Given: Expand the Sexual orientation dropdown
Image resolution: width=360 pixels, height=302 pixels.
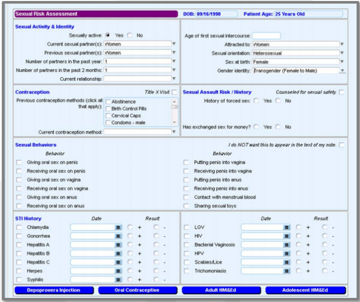Looking at the screenshot, I should coord(342,53).
